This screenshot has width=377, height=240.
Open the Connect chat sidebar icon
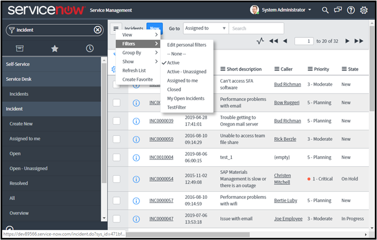coord(338,10)
